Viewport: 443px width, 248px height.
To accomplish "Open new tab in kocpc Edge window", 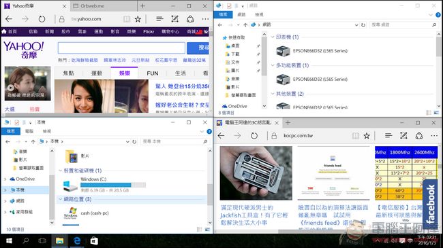I will [x=288, y=122].
